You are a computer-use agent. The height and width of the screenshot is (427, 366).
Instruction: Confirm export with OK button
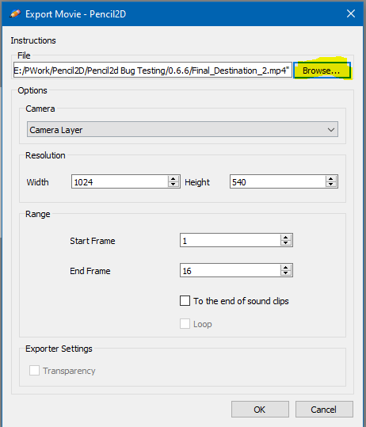[x=260, y=410]
